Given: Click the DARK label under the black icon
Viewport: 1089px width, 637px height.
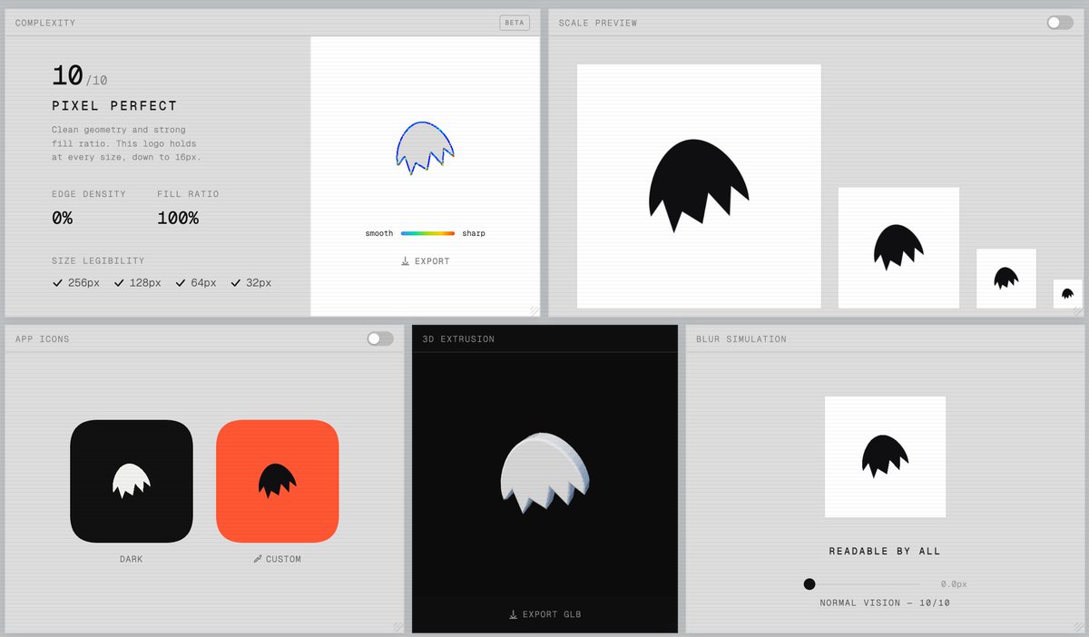Looking at the screenshot, I should [x=132, y=559].
